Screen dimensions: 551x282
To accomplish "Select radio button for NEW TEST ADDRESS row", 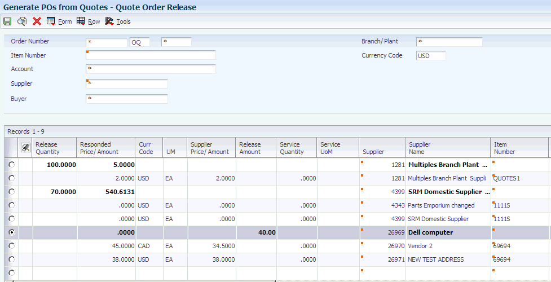I will [12, 259].
